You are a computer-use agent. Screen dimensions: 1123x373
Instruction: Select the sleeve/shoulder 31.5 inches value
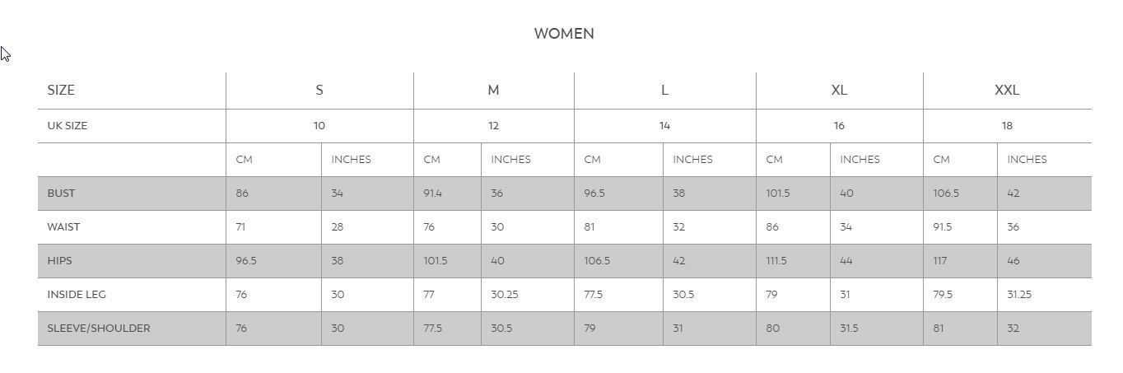(x=849, y=329)
